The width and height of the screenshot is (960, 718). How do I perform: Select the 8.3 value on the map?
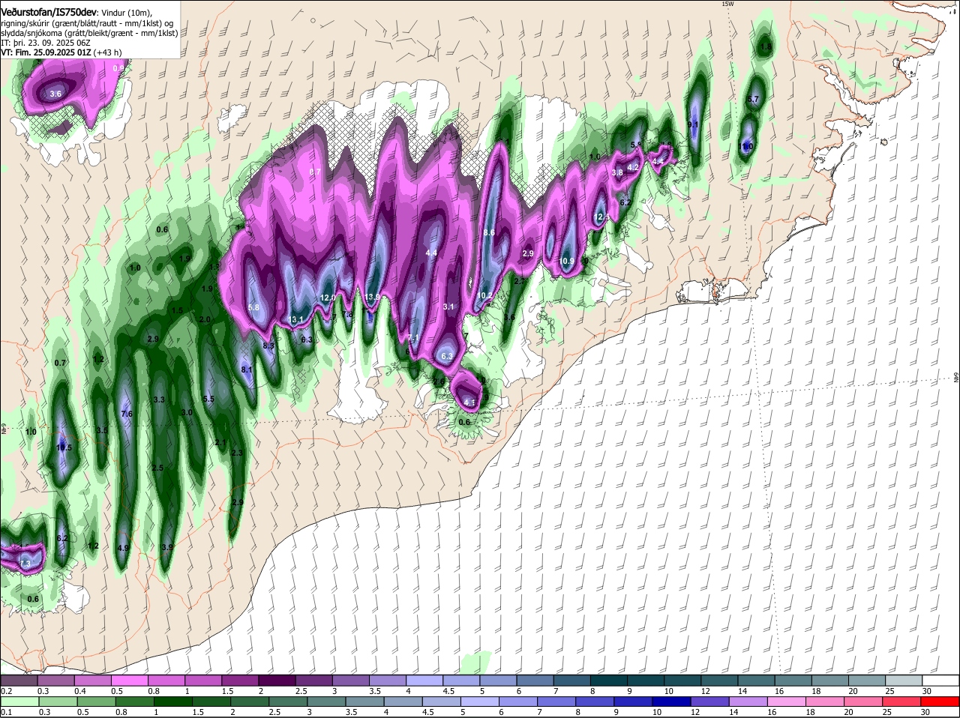(268, 346)
